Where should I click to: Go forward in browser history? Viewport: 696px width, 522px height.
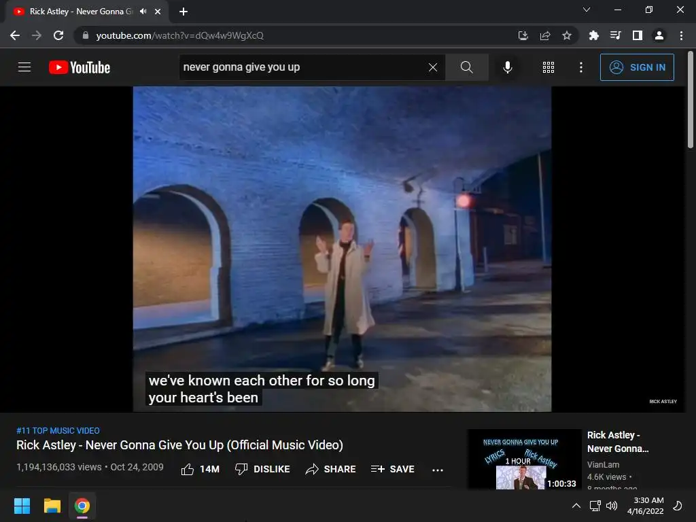coord(37,35)
